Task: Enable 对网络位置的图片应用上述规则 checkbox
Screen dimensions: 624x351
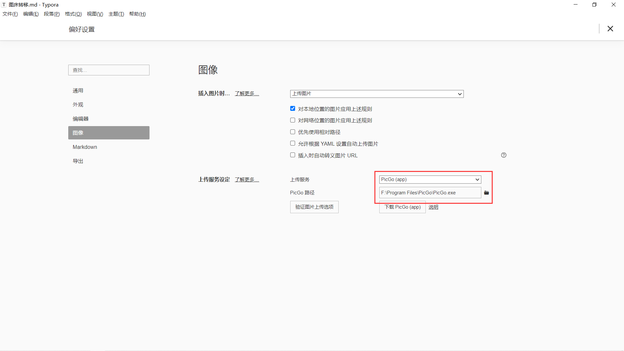Action: tap(292, 120)
